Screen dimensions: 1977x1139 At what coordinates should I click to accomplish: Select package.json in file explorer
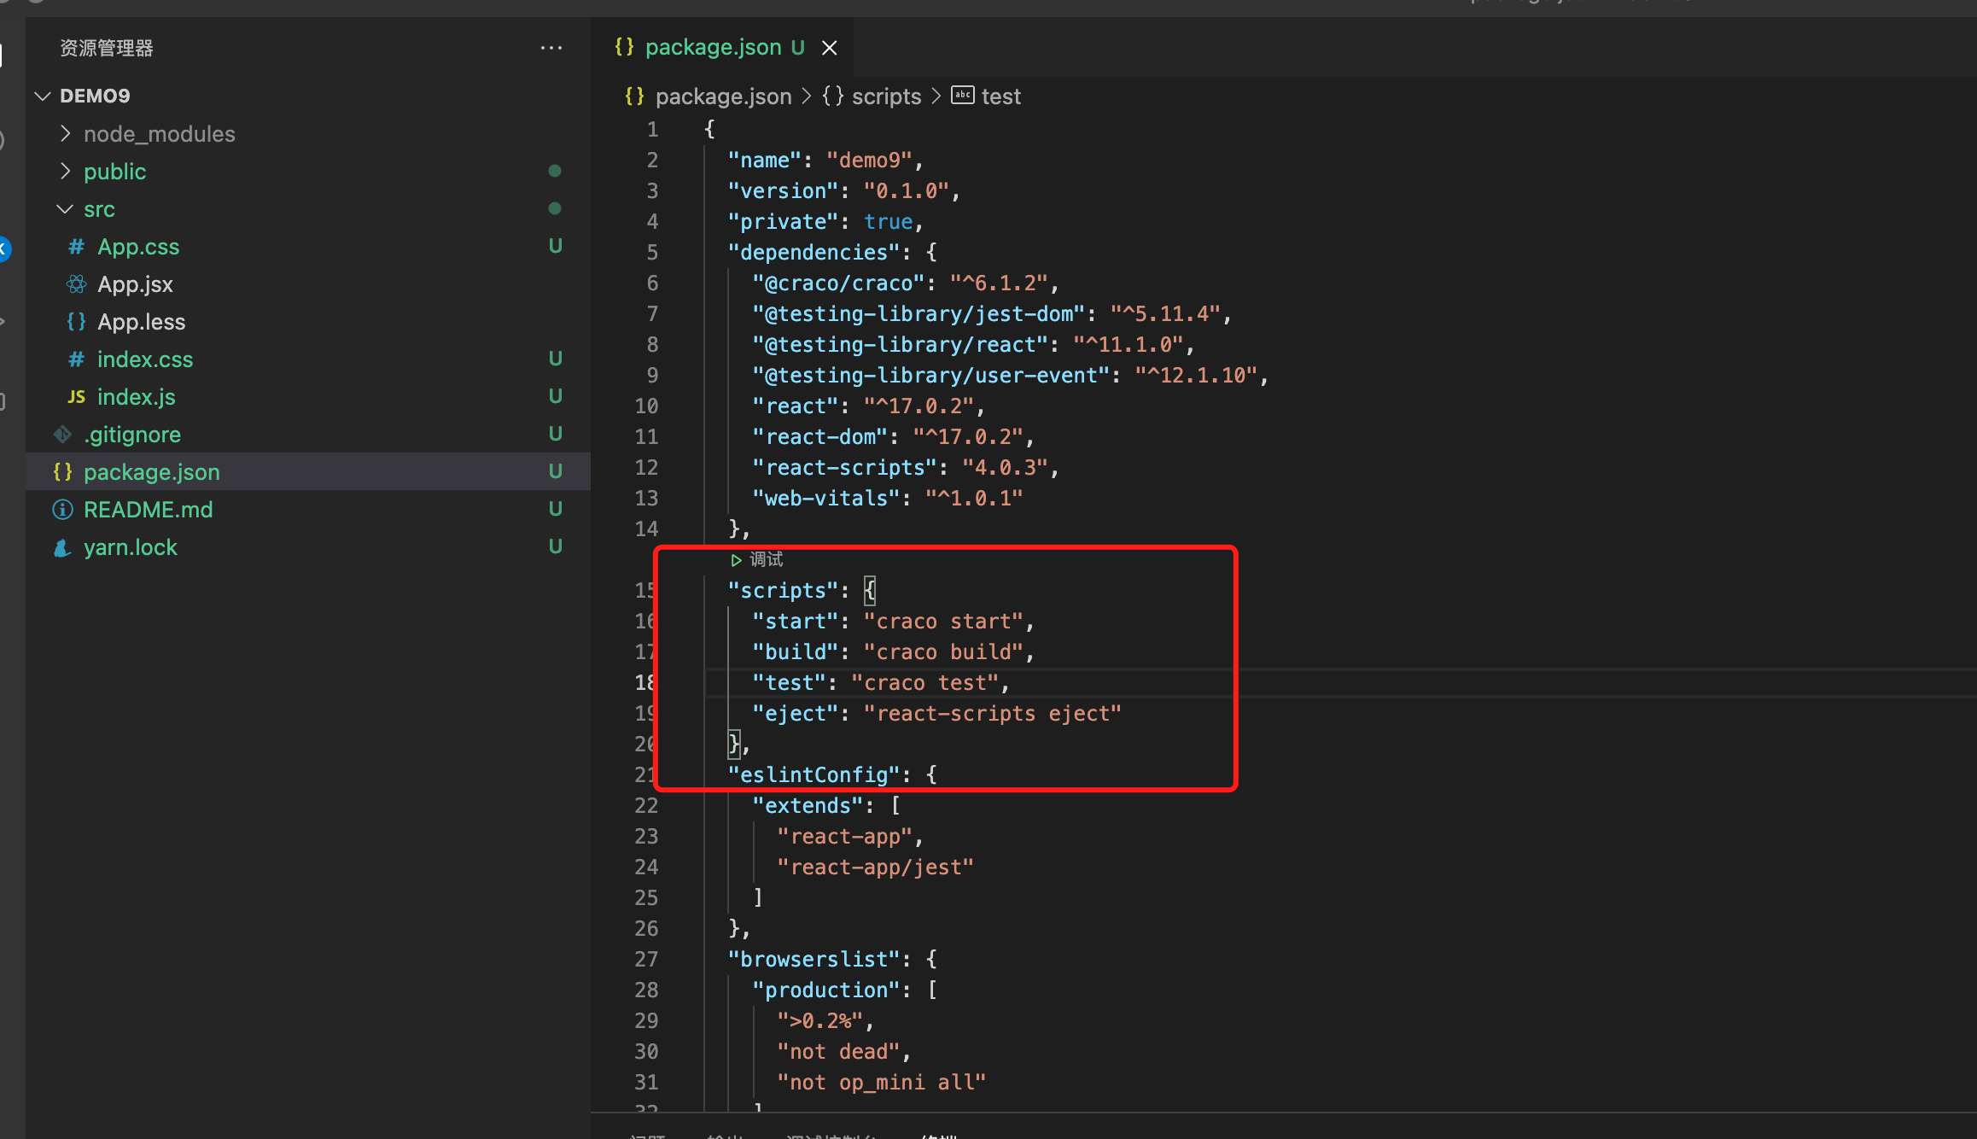[x=151, y=472]
